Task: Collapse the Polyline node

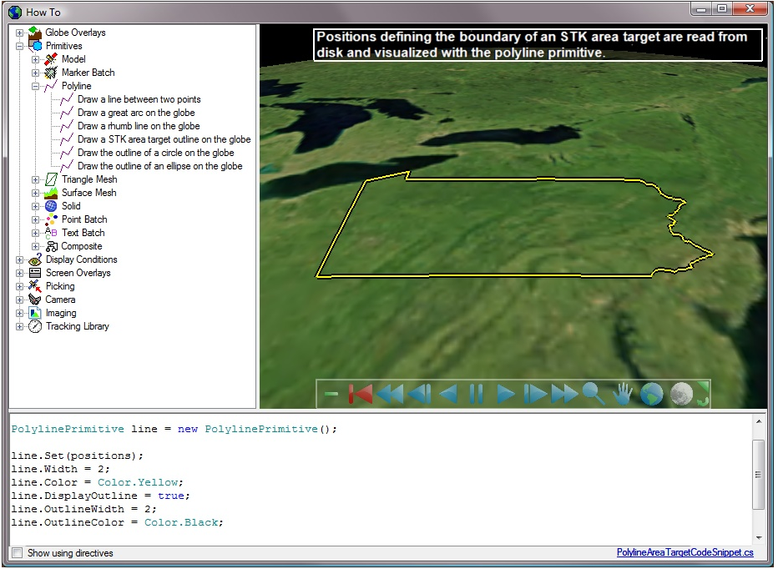Action: pos(35,86)
